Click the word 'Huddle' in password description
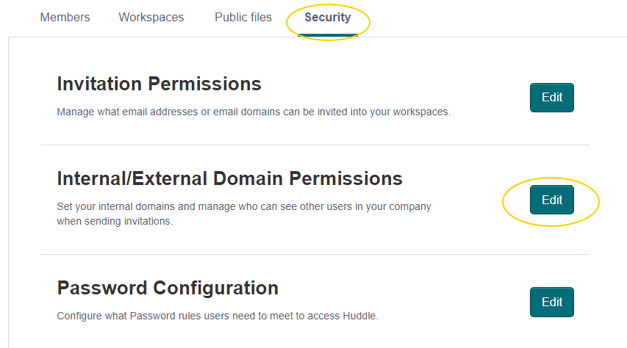The height and width of the screenshot is (348, 627). point(360,316)
